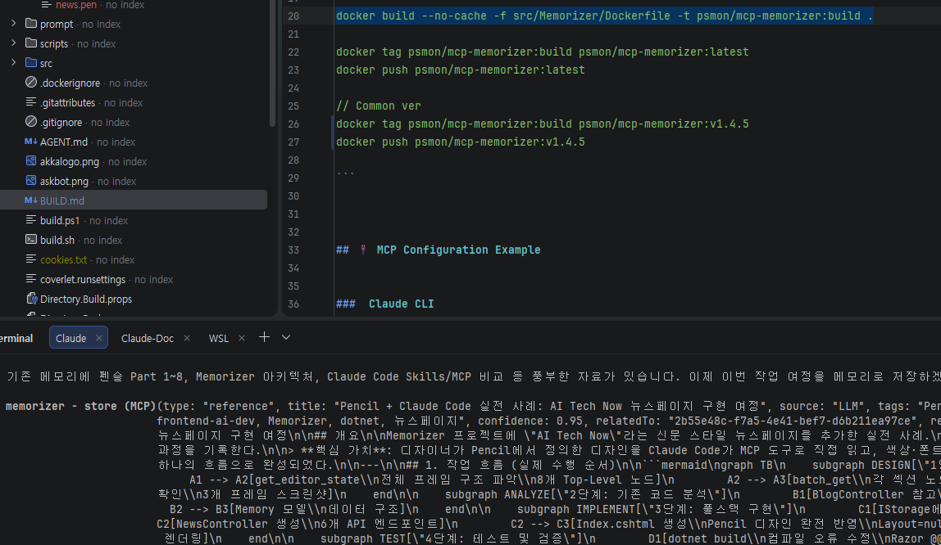Expand the src folder tree node

(x=13, y=63)
